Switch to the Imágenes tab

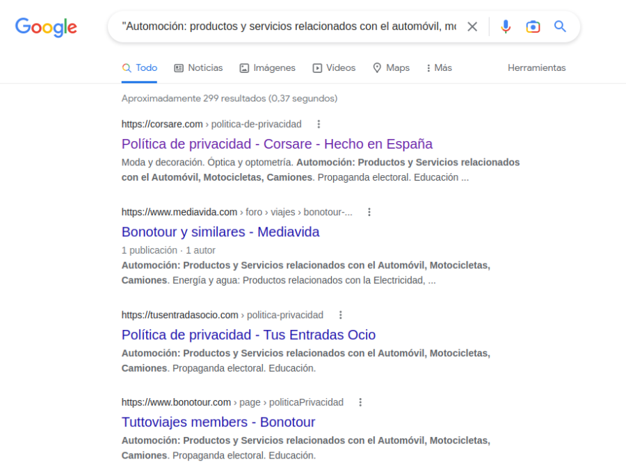point(267,68)
